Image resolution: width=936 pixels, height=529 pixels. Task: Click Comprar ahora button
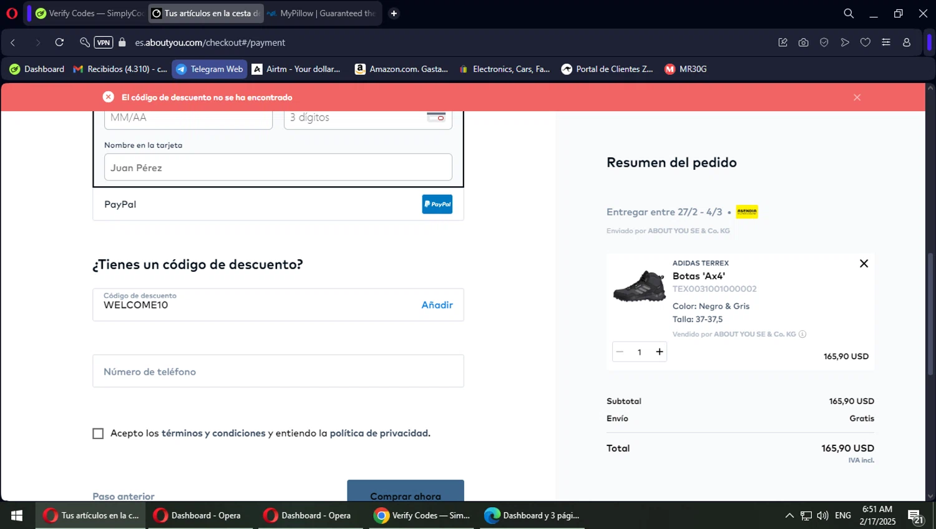[x=406, y=491]
